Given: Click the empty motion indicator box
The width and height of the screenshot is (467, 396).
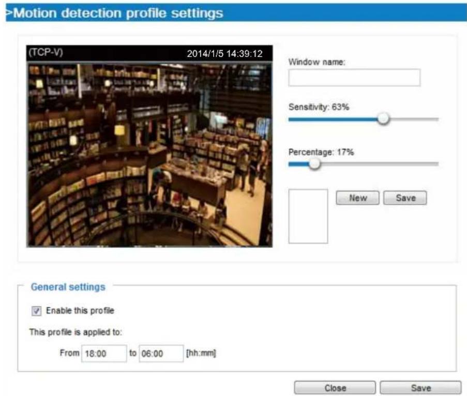Looking at the screenshot, I should pyautogui.click(x=308, y=216).
